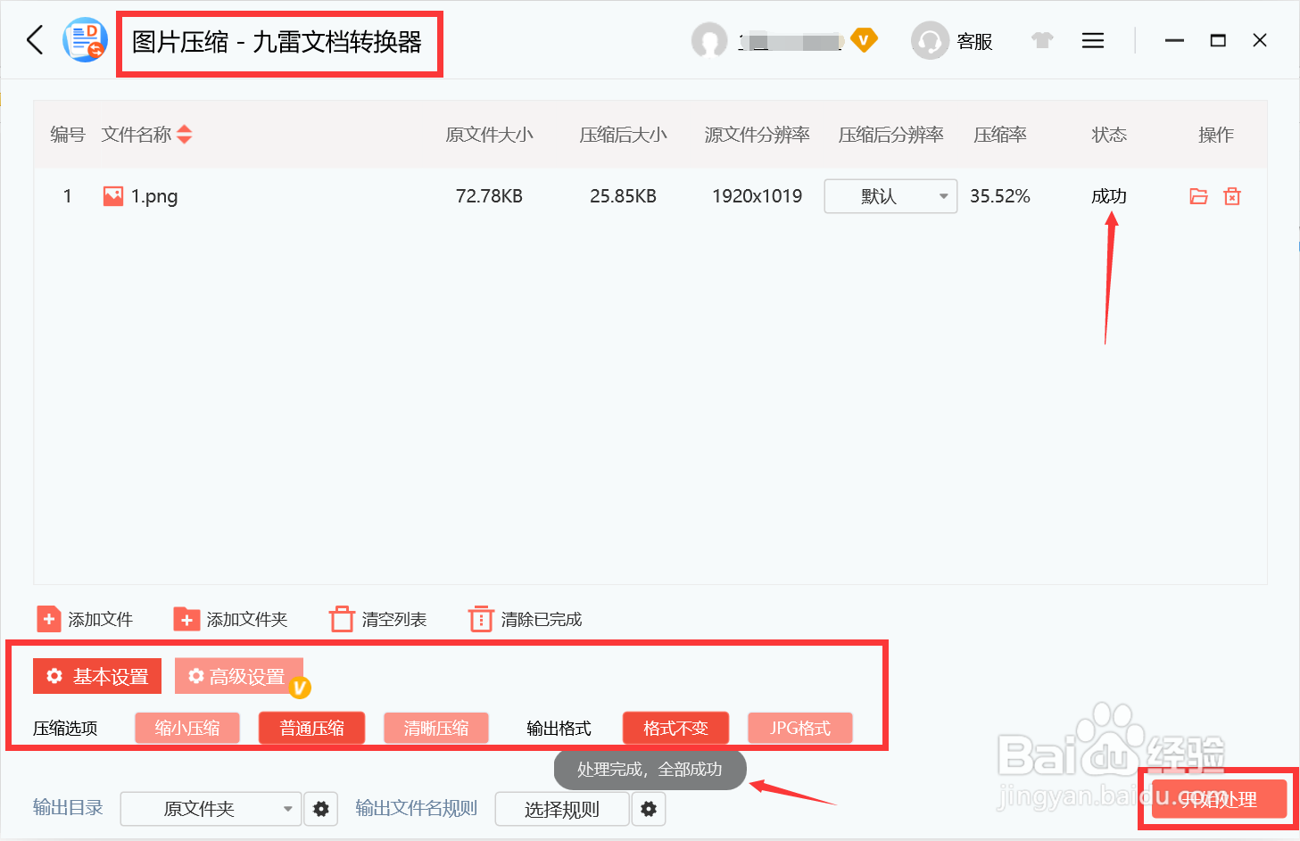Click the VIP badge next to username
This screenshot has height=841, width=1300.
864,39
